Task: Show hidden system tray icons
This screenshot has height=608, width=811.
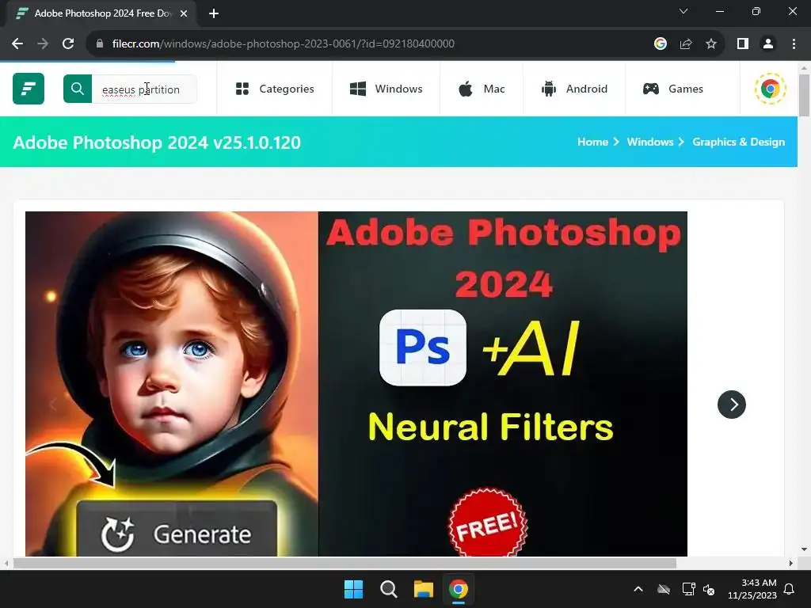Action: tap(638, 589)
